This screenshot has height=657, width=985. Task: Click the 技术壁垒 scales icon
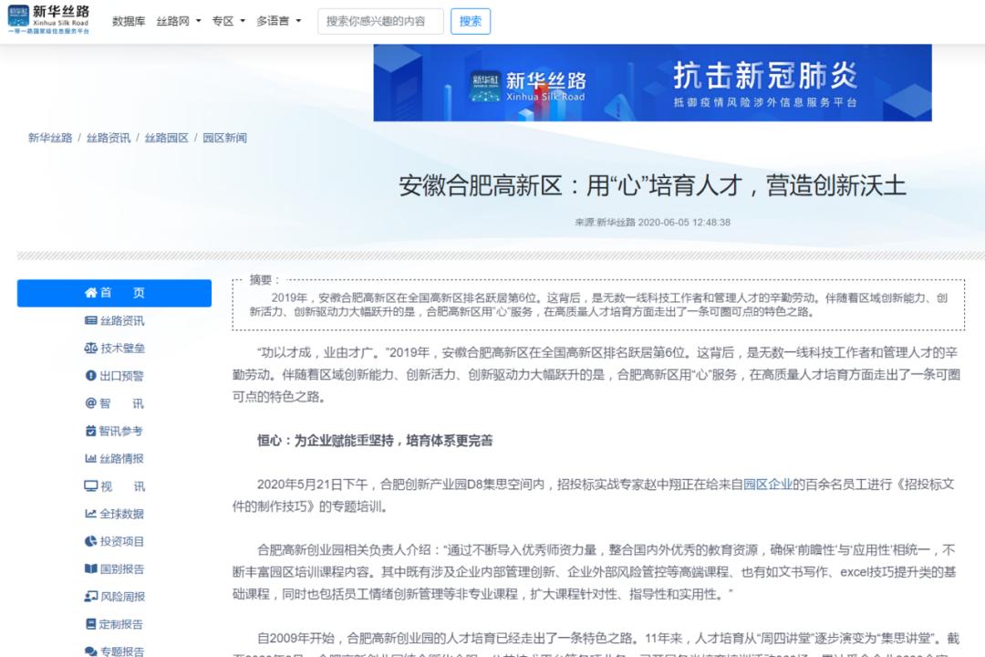click(91, 348)
